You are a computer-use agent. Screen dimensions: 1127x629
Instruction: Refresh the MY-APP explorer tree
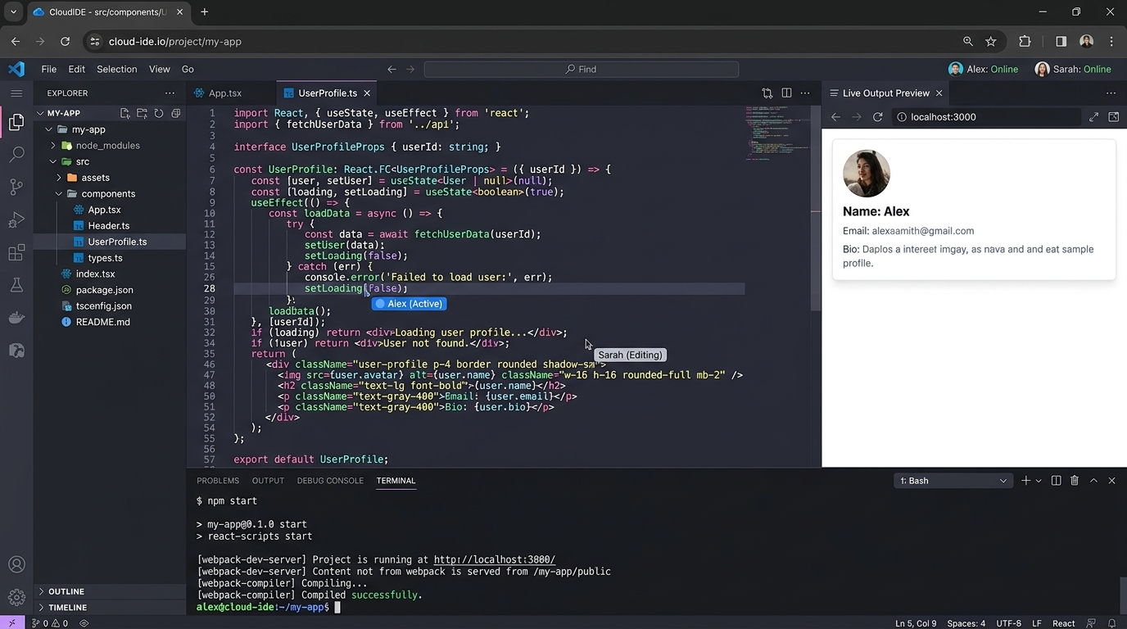point(159,113)
